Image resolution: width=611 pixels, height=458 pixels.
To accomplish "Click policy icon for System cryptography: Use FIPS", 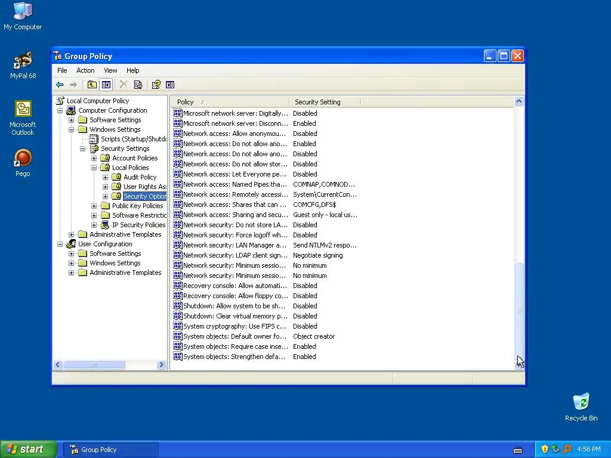I will [178, 326].
